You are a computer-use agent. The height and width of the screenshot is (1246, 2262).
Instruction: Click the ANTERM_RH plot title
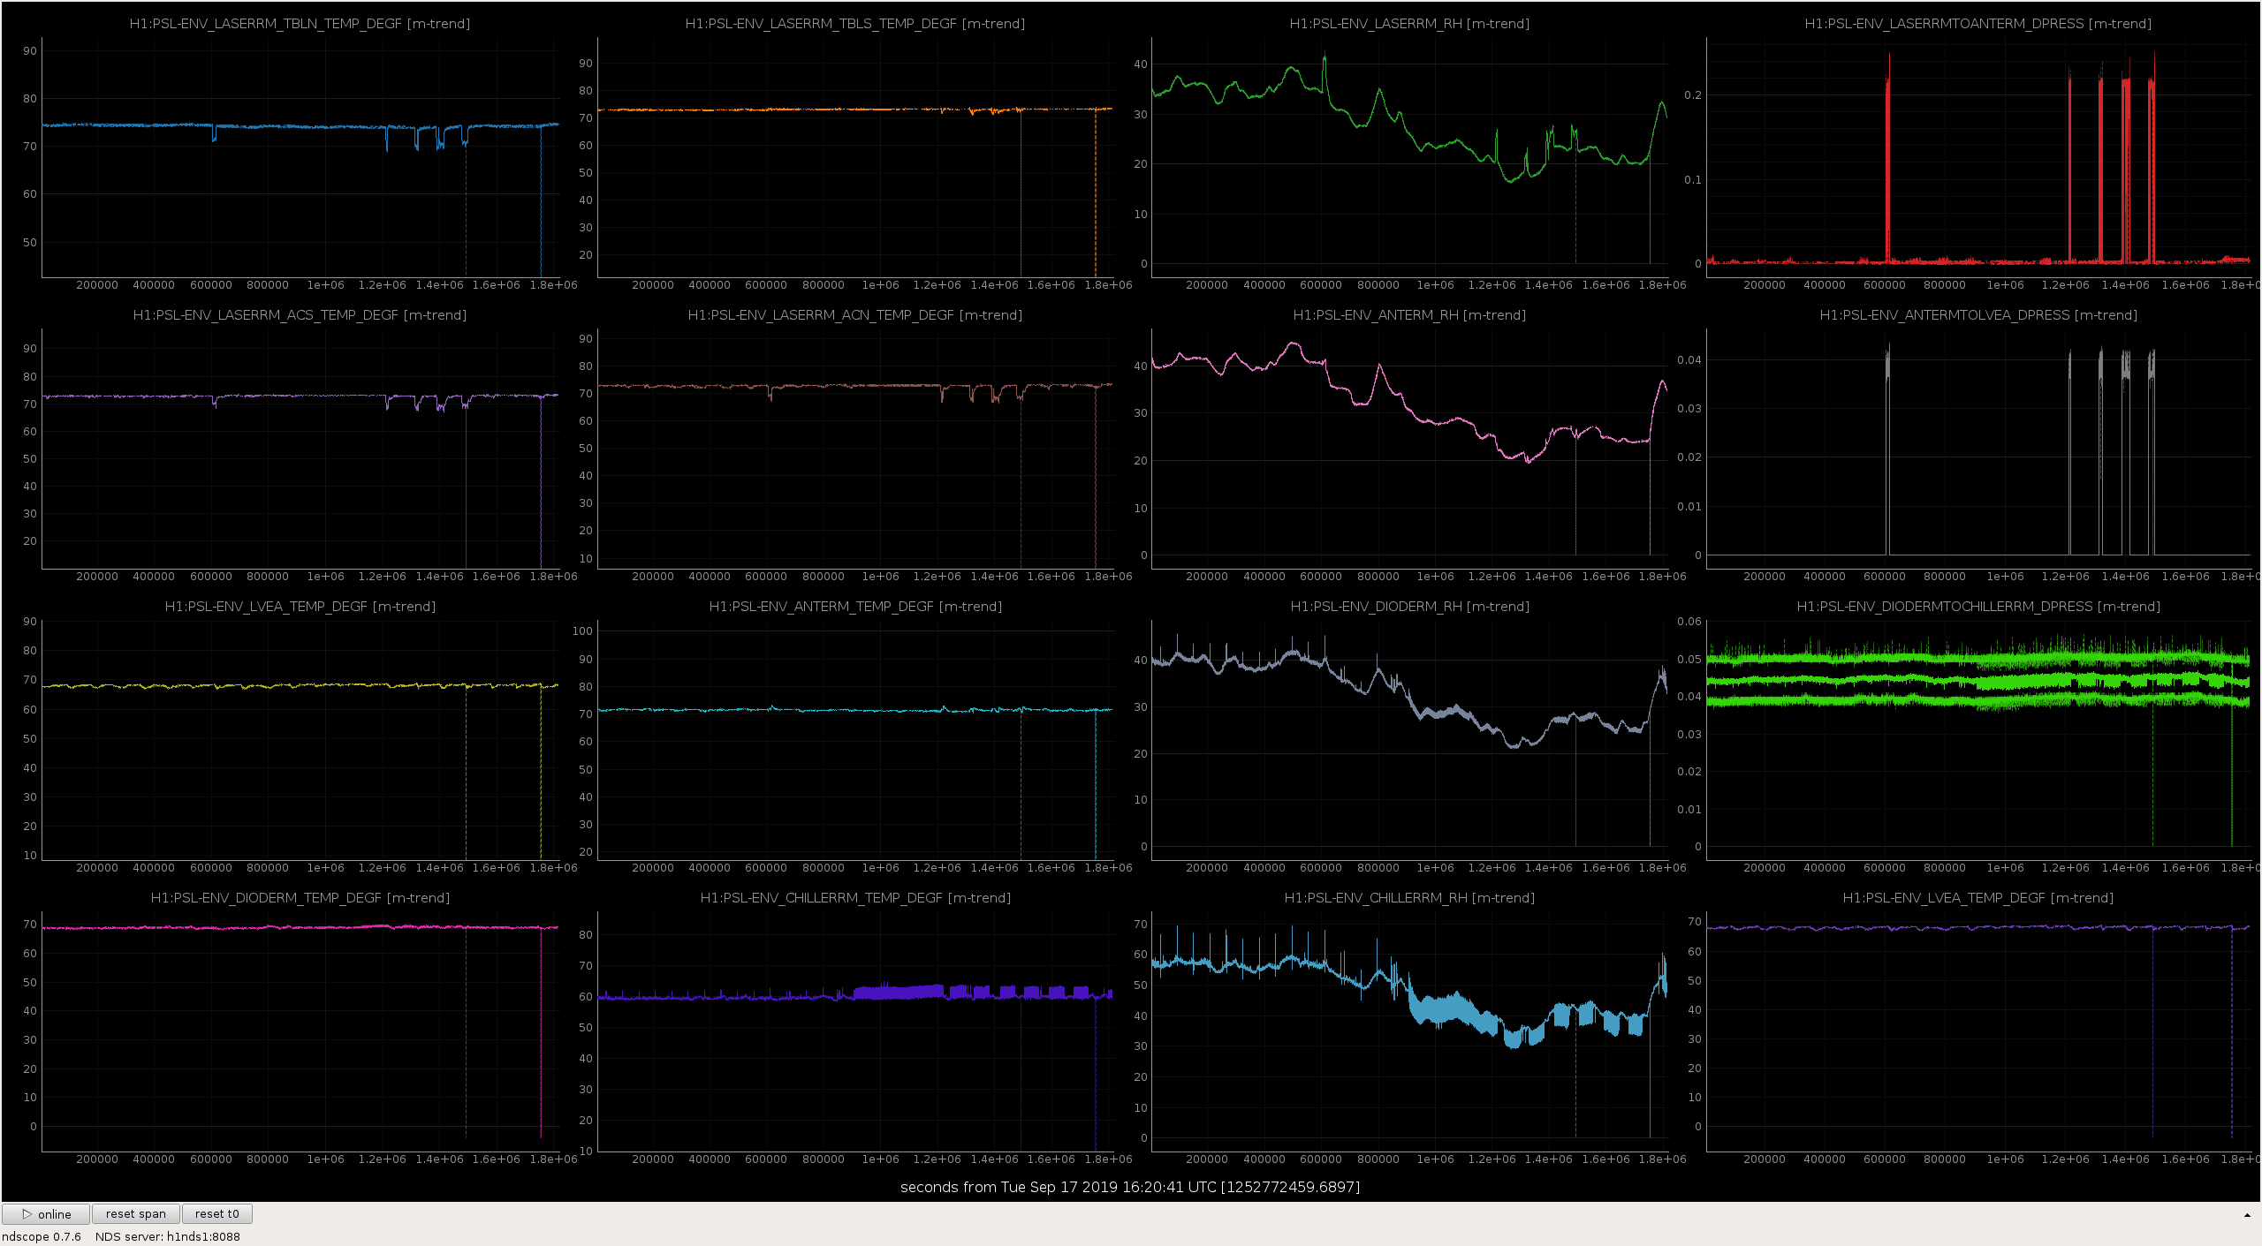(x=1409, y=315)
